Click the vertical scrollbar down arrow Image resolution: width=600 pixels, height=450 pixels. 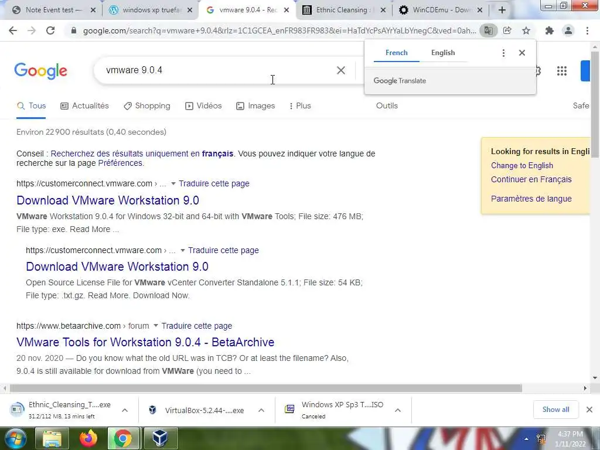(x=595, y=378)
